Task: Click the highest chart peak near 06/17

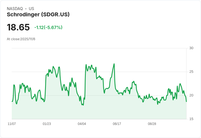Action: tap(114, 64)
